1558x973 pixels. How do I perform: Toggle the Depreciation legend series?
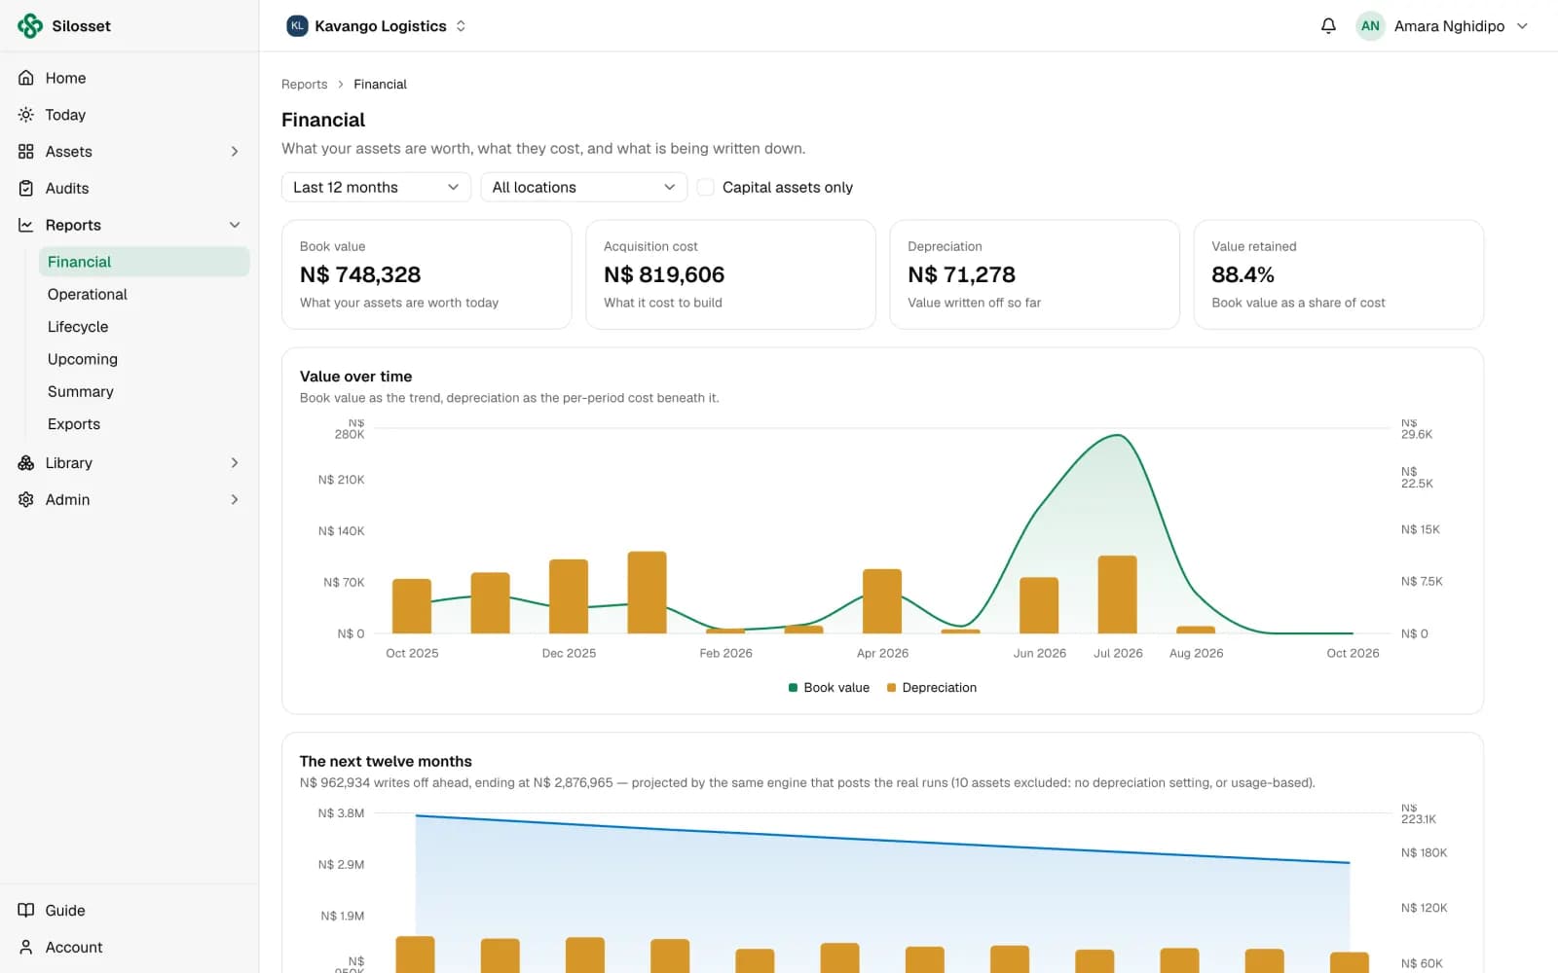pyautogui.click(x=932, y=688)
